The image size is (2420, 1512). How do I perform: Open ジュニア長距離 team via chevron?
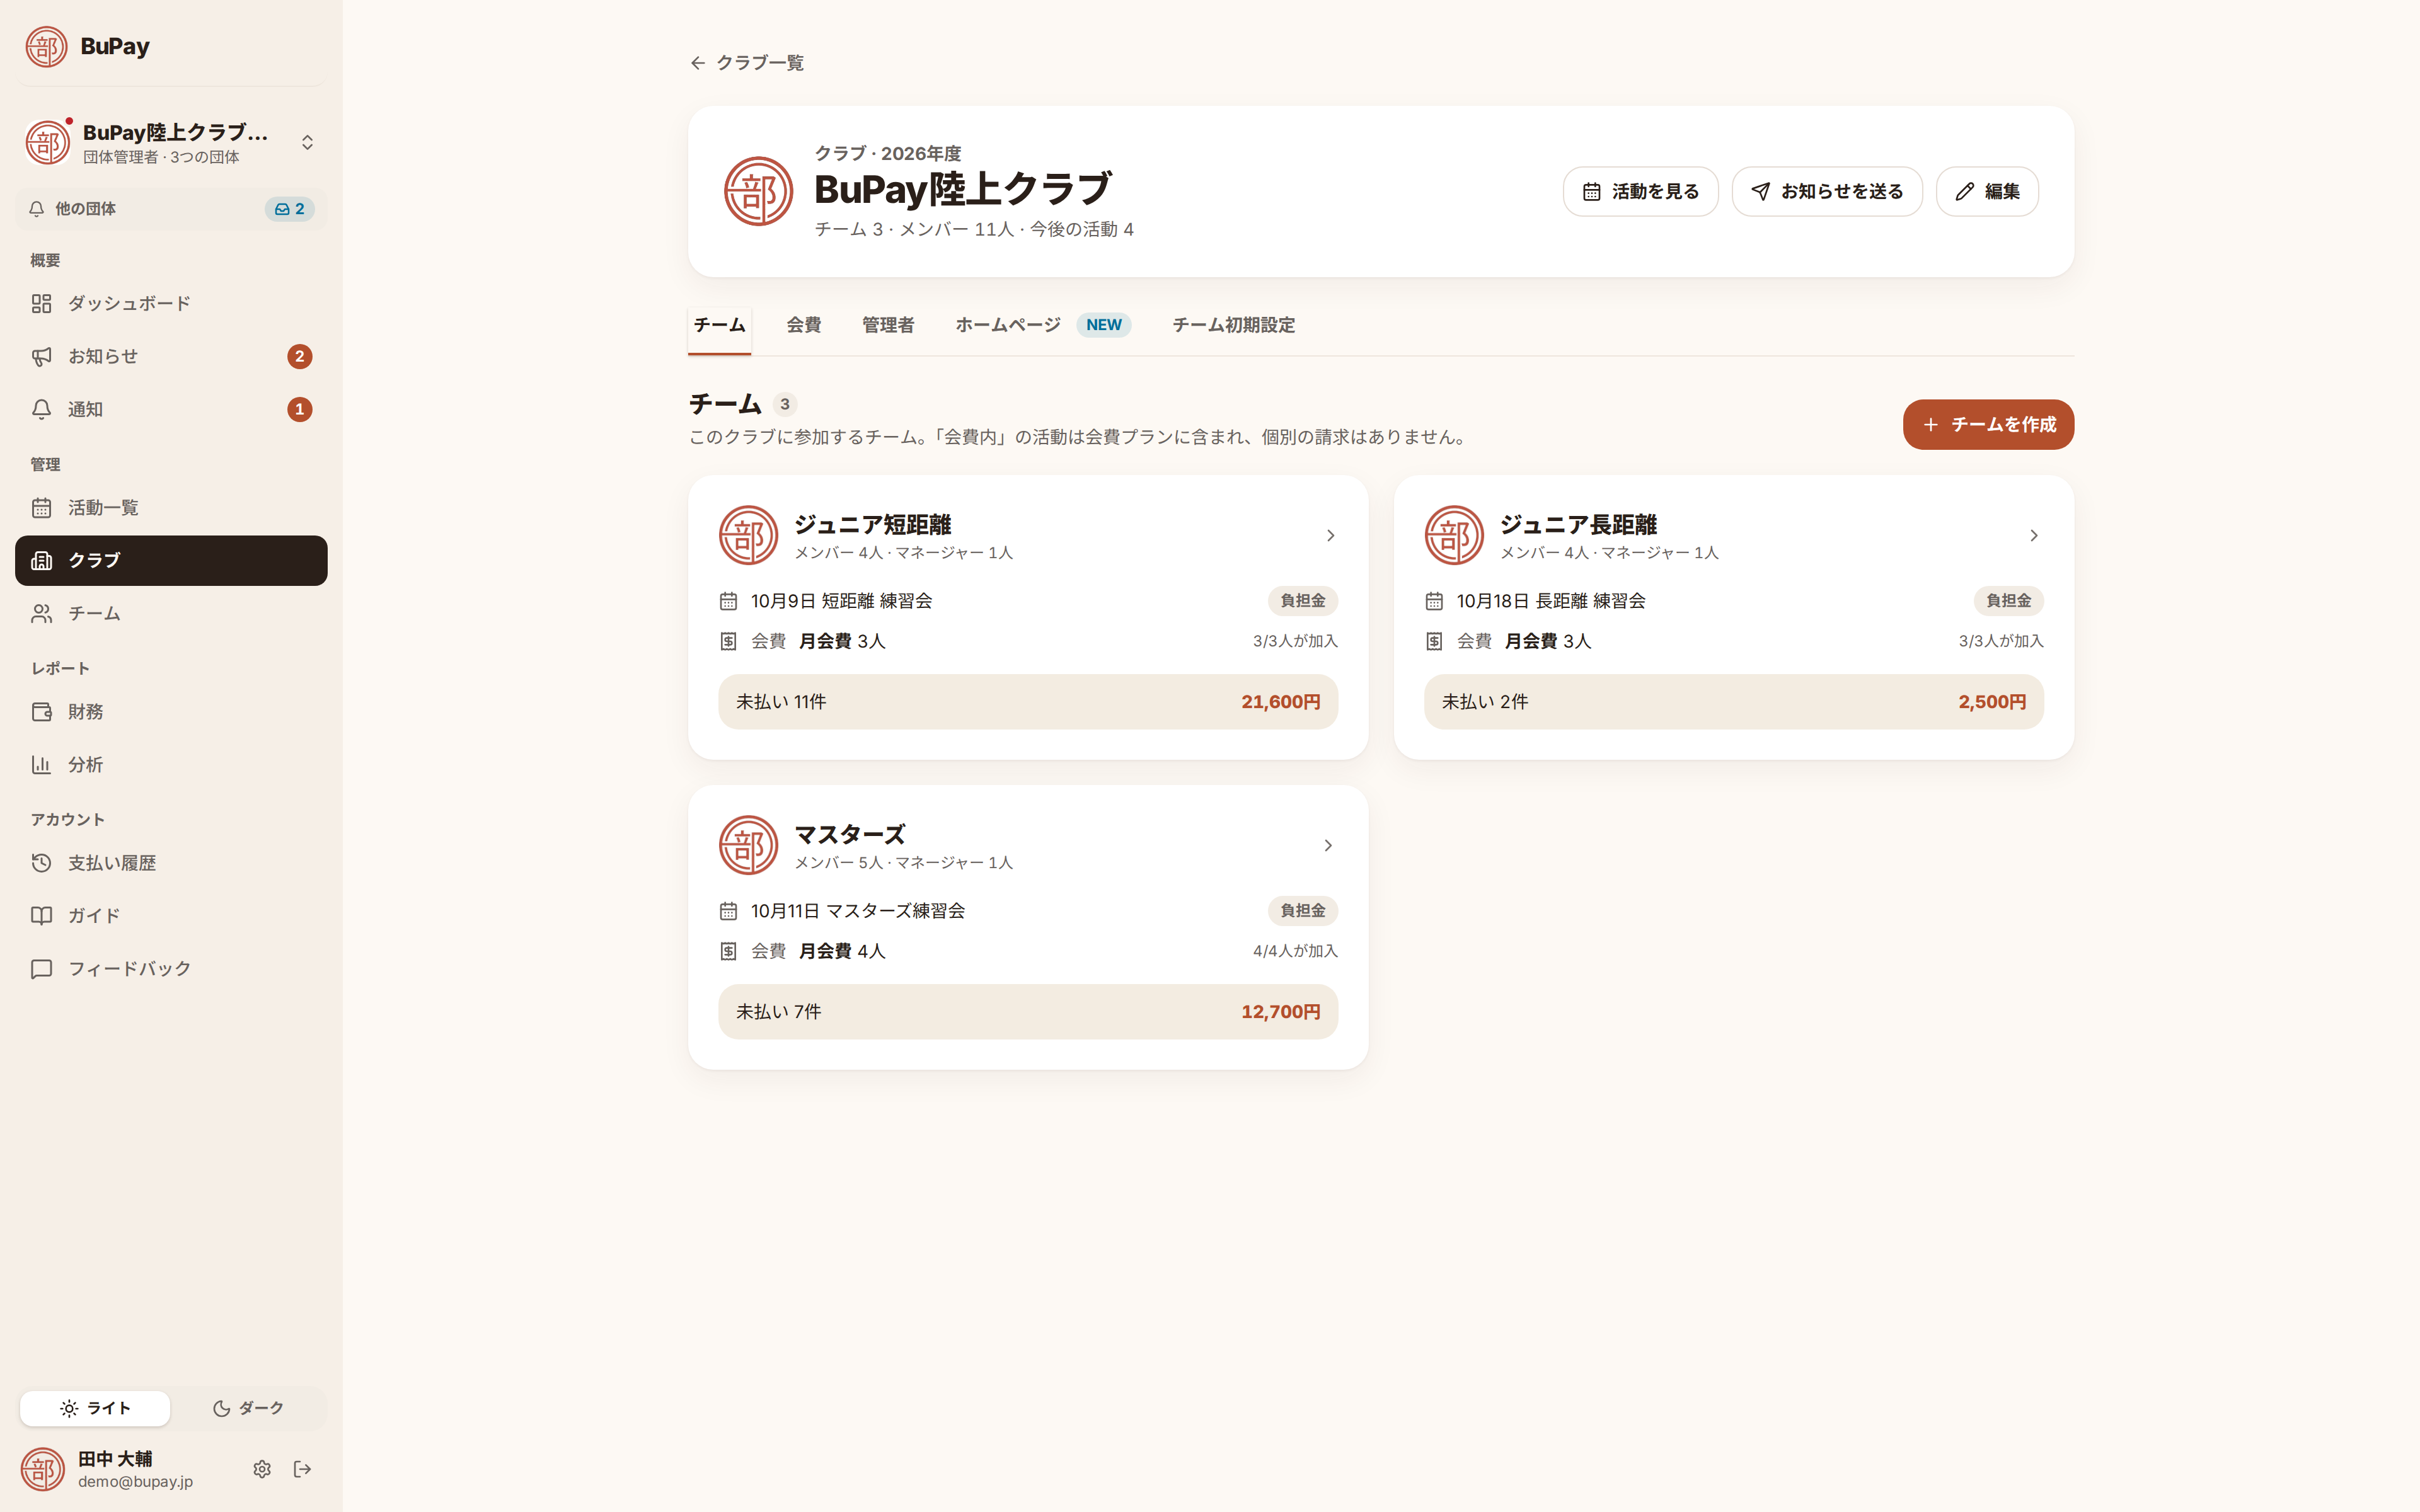[2034, 536]
